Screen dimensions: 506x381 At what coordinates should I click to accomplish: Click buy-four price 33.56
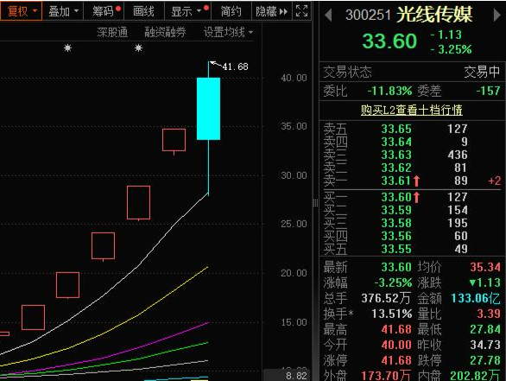click(396, 236)
